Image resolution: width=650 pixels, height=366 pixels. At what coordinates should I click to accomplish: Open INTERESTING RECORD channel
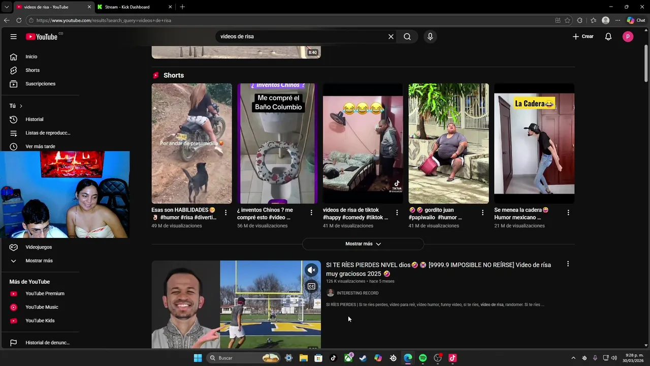pos(357,293)
